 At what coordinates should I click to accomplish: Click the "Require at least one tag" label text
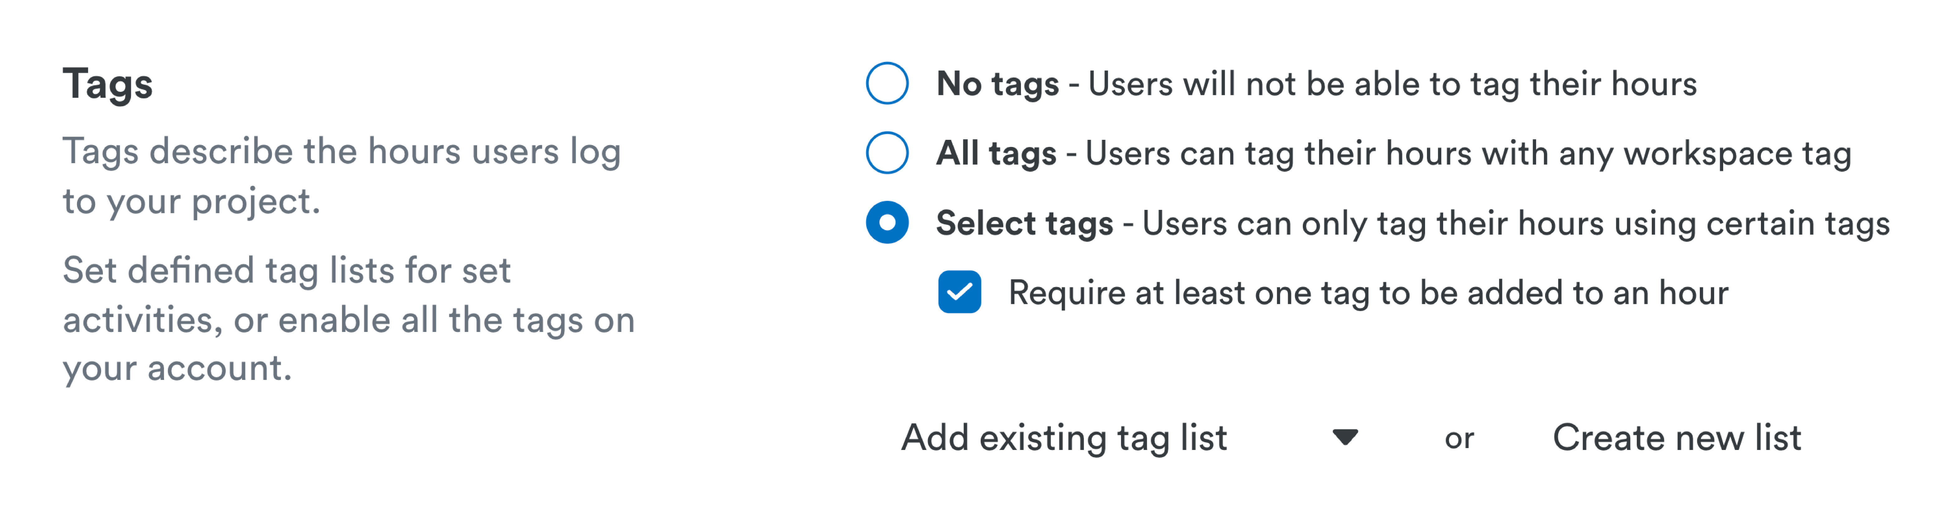tap(1367, 292)
